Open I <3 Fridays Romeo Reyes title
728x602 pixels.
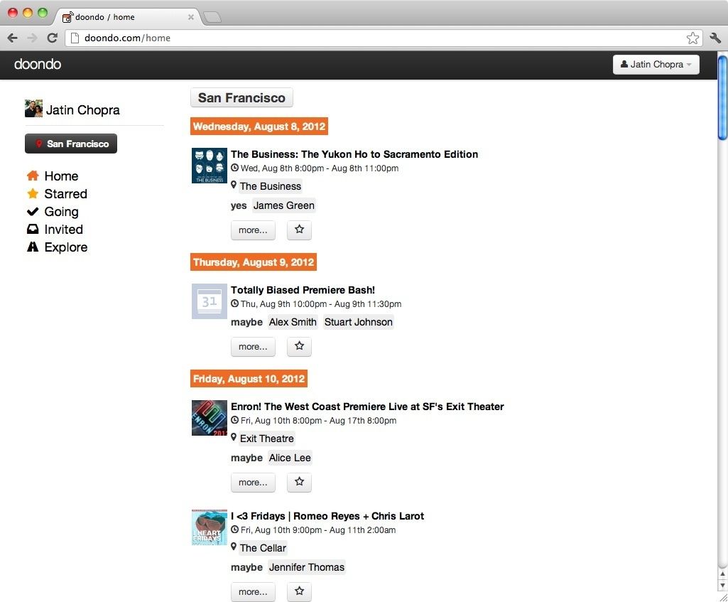[x=327, y=516]
